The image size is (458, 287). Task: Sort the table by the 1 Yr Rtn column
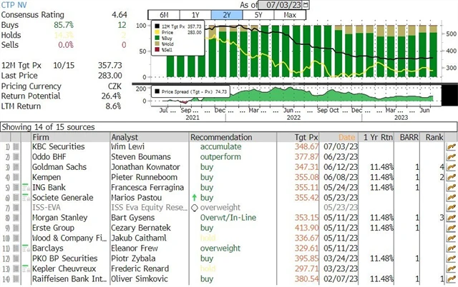(378, 137)
